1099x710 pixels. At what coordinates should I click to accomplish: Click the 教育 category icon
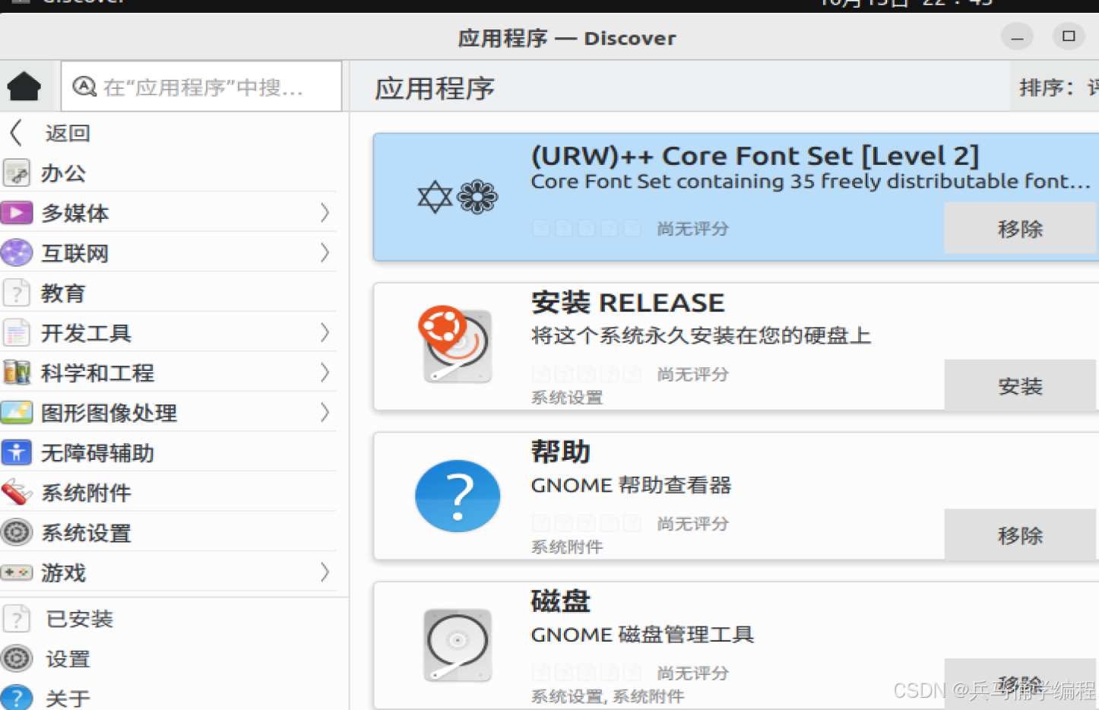[x=17, y=293]
